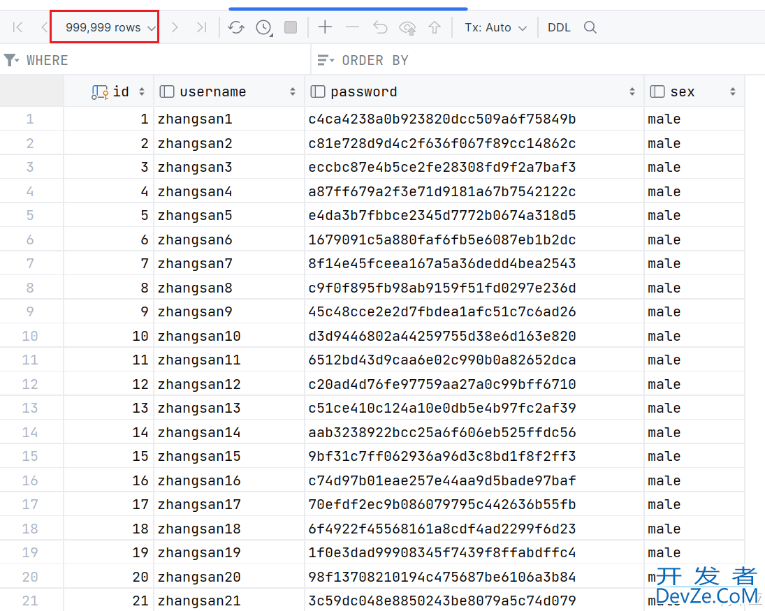Click the stop execution square button

tap(291, 27)
